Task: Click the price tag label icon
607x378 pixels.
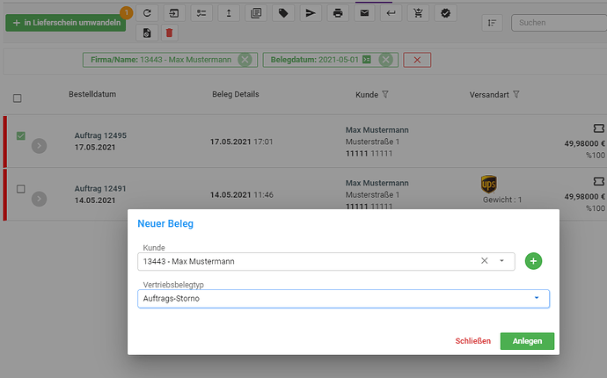Action: click(283, 13)
